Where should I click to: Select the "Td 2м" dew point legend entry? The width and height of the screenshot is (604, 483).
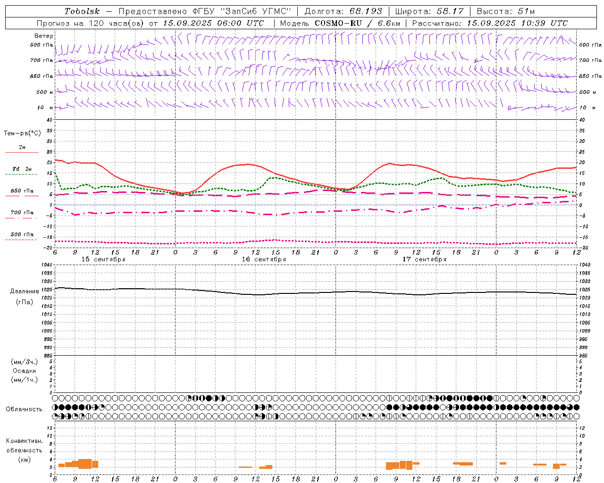[x=22, y=169]
